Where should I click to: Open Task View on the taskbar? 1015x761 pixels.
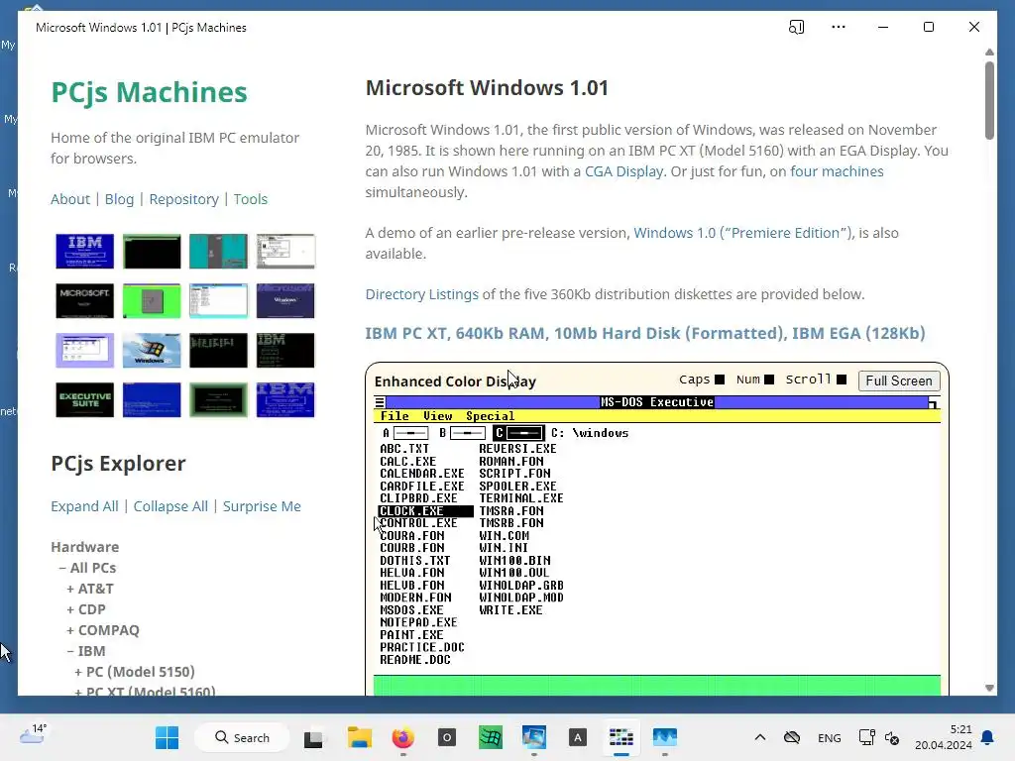(313, 737)
